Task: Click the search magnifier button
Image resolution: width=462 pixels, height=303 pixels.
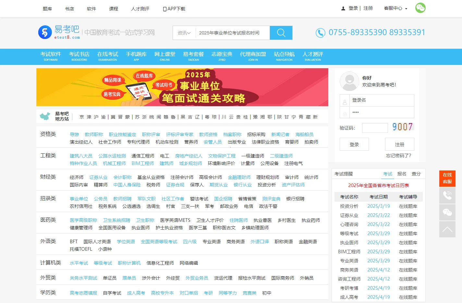Action: pyautogui.click(x=281, y=33)
